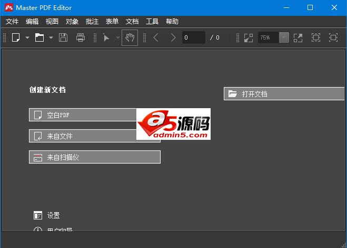This screenshot has height=248, width=347.
Task: Open the 文档 menu
Action: coord(132,22)
